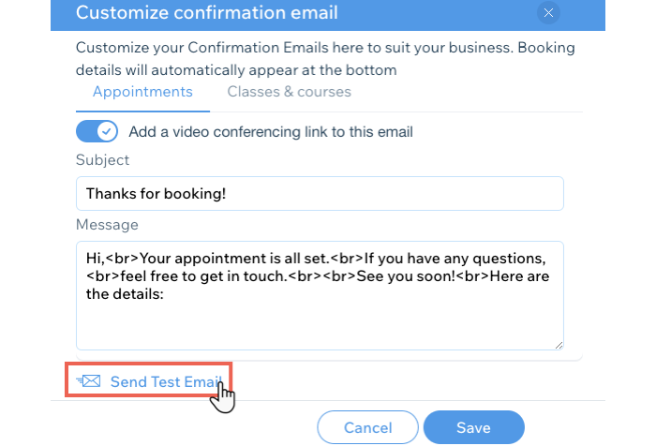Click the envelope icon beside Send Test Email
656x446 pixels.
(x=88, y=381)
